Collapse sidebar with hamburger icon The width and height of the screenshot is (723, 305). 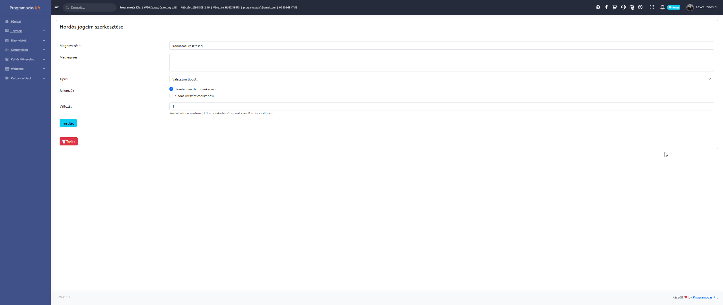[57, 8]
